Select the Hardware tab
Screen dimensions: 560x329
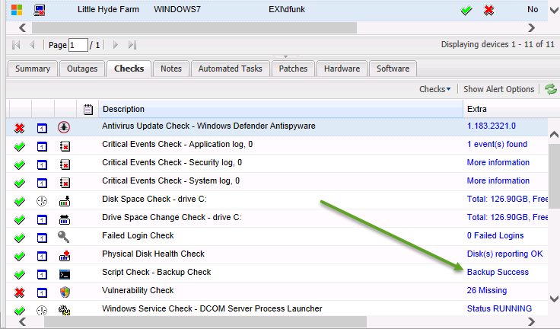point(342,69)
